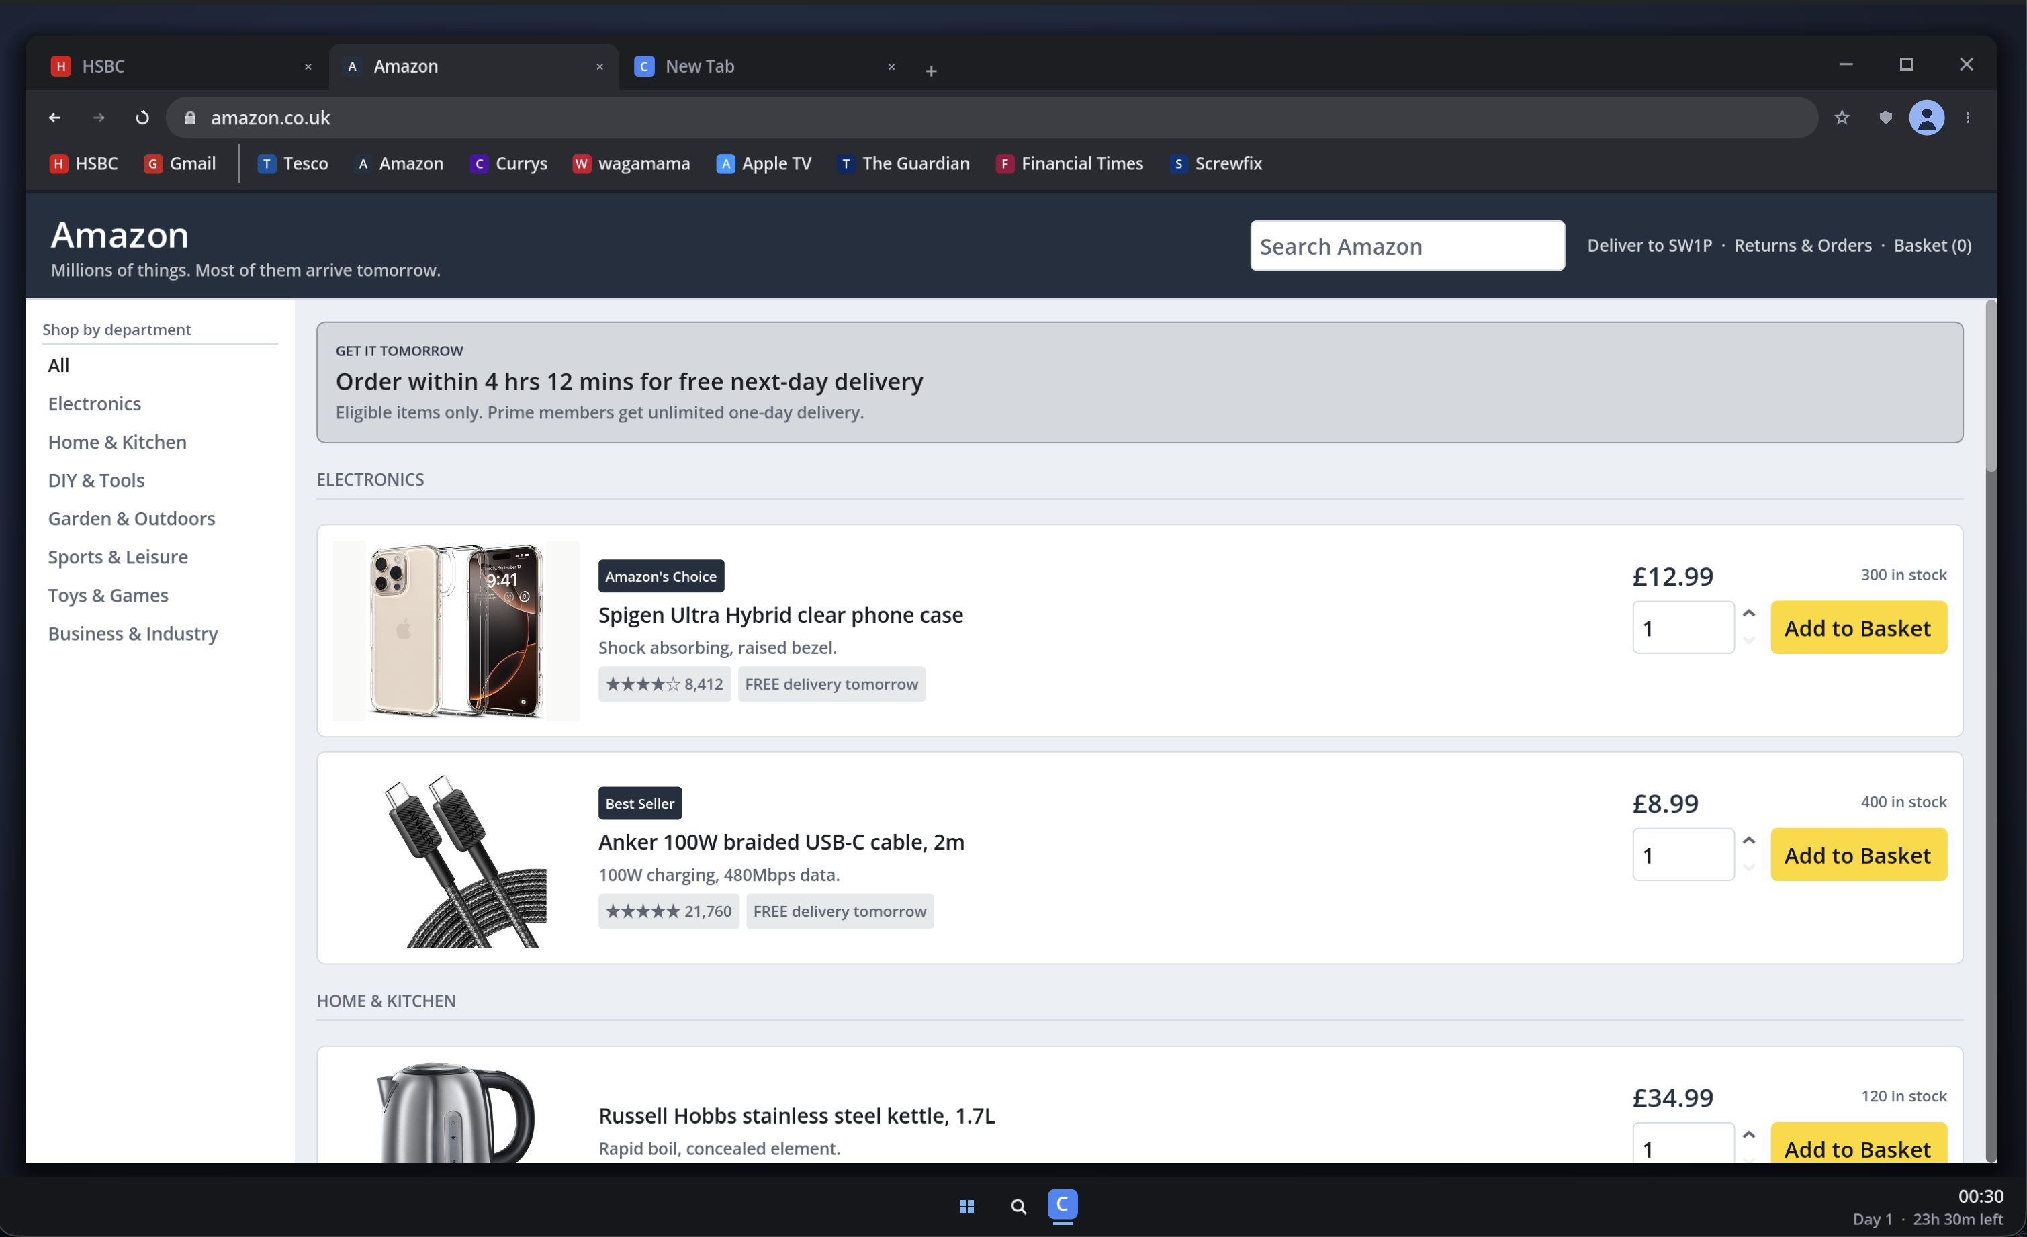The image size is (2027, 1237).
Task: Reload the amazon.co.uk page
Action: 142,118
